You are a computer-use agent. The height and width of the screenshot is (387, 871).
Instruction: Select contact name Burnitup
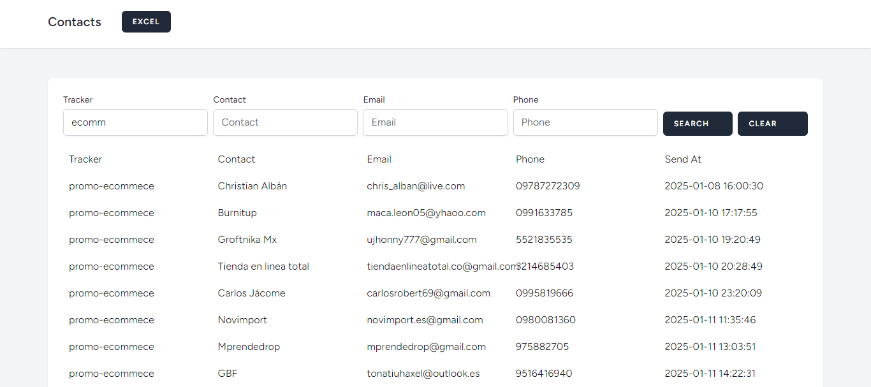237,213
